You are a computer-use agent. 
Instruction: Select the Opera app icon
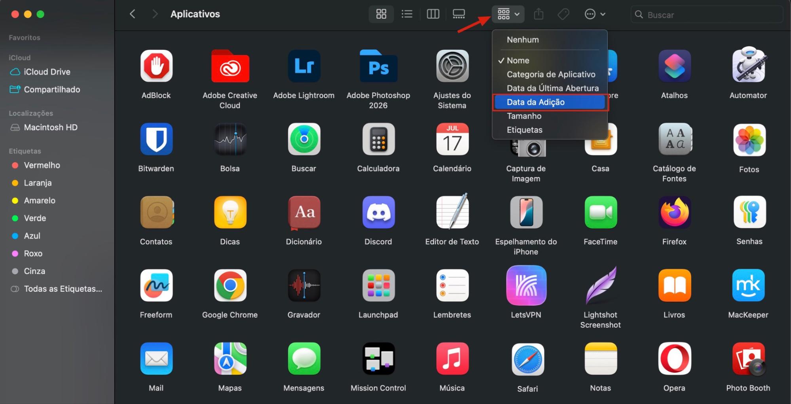[675, 358]
